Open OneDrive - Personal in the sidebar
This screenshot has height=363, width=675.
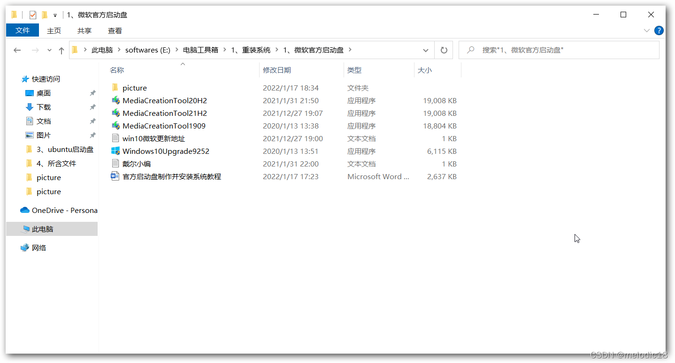coord(59,211)
